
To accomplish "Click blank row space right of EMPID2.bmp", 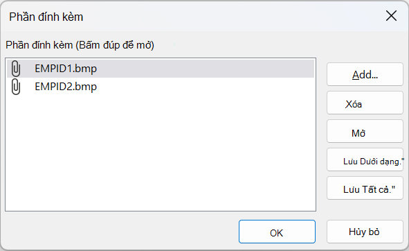I will [206, 87].
